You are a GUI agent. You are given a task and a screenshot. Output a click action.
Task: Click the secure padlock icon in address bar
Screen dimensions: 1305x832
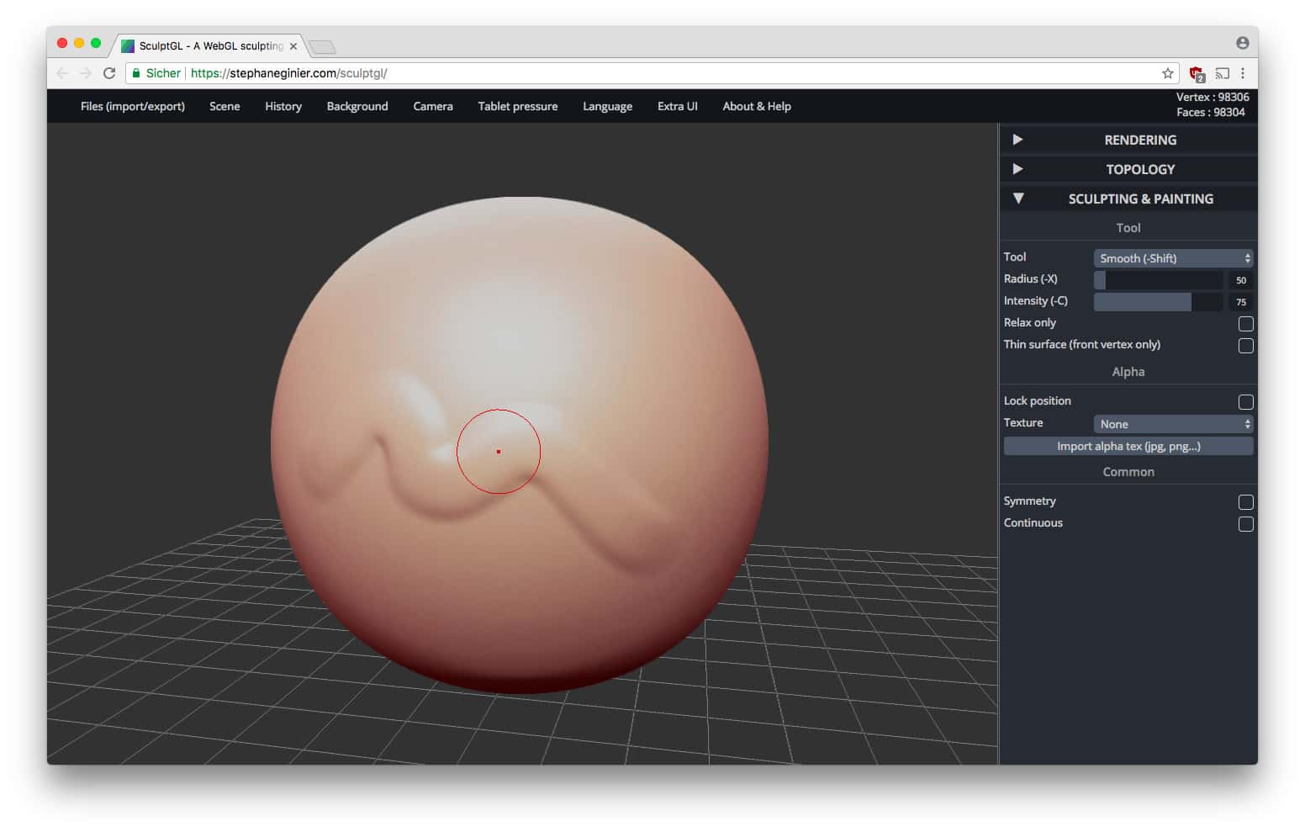pos(136,73)
